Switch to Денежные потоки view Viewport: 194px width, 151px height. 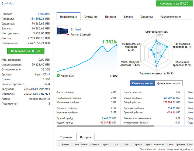click(169, 83)
